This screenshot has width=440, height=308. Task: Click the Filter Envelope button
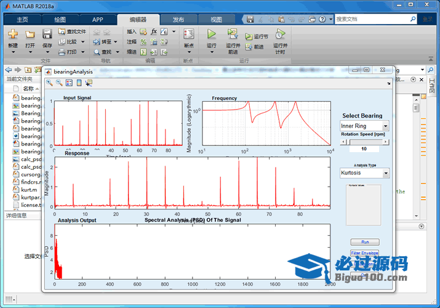(x=364, y=253)
